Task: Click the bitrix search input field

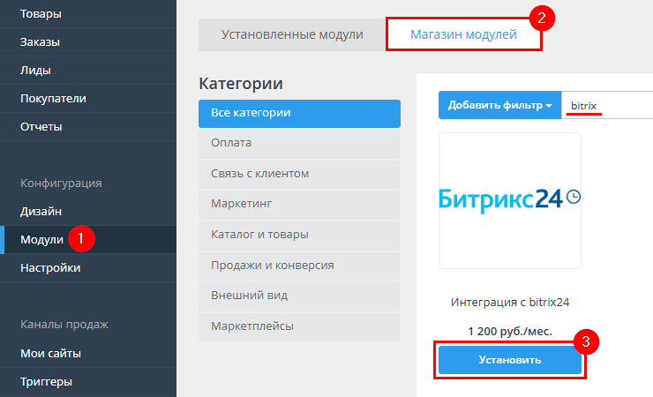Action: point(609,106)
